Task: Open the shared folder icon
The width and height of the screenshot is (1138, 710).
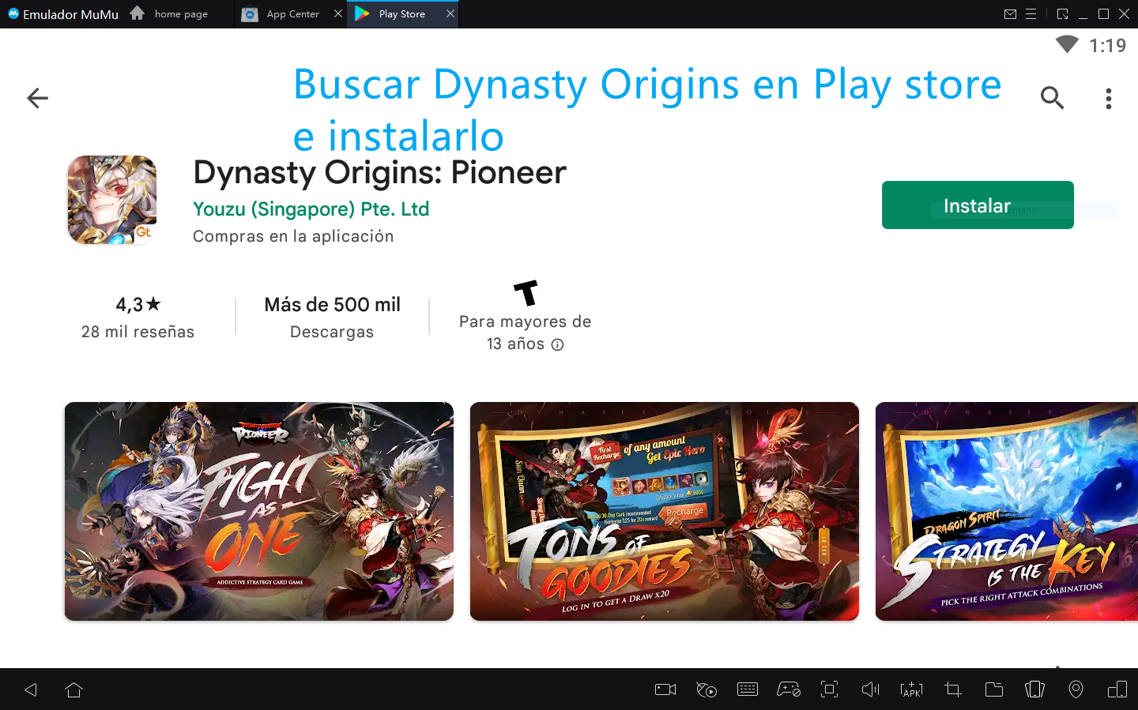Action: coord(993,689)
